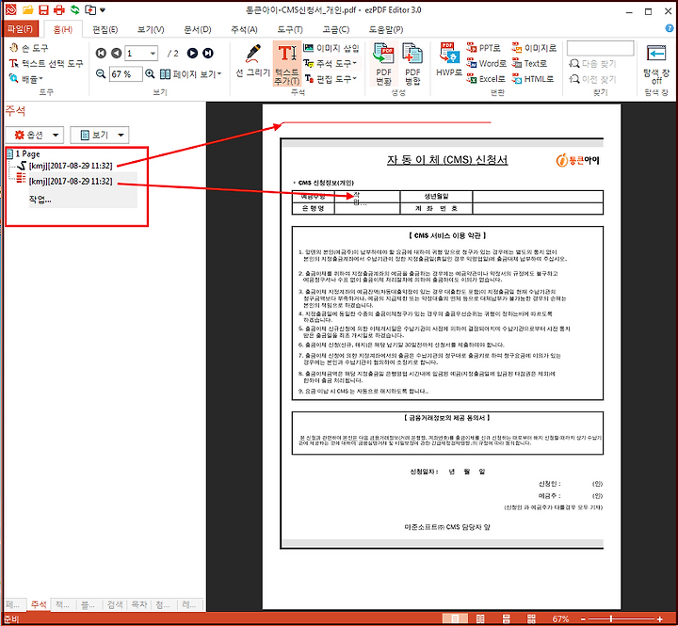Viewport: 678px width, 626px height.
Task: Open the Page view (페이지 보기) dropdown
Action: tap(190, 74)
